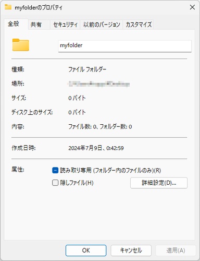Viewport: 200px width, 261px height.
Task: Open 詳細設定(D)... dialog
Action: (x=159, y=183)
